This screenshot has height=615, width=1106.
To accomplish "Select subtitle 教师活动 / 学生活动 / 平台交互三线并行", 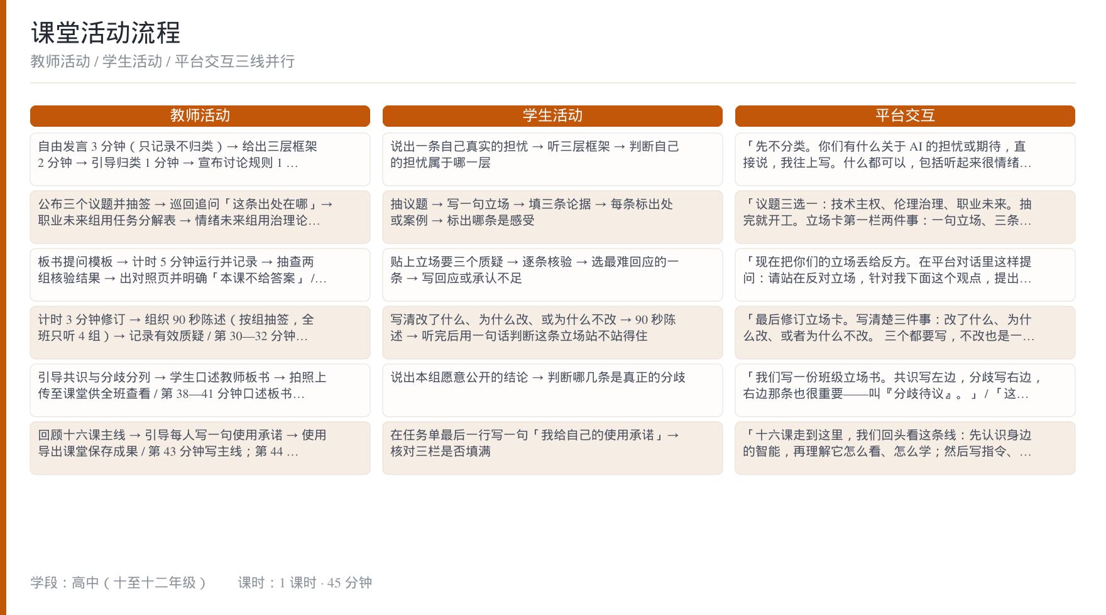I will point(163,61).
